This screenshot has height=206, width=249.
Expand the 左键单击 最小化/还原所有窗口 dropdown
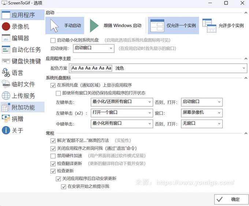[121, 102]
